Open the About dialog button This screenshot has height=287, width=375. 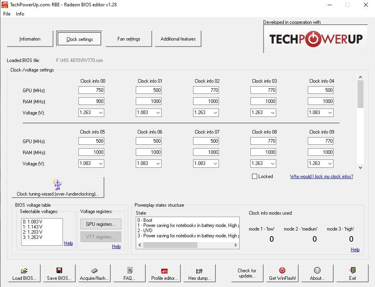pyautogui.click(x=317, y=273)
